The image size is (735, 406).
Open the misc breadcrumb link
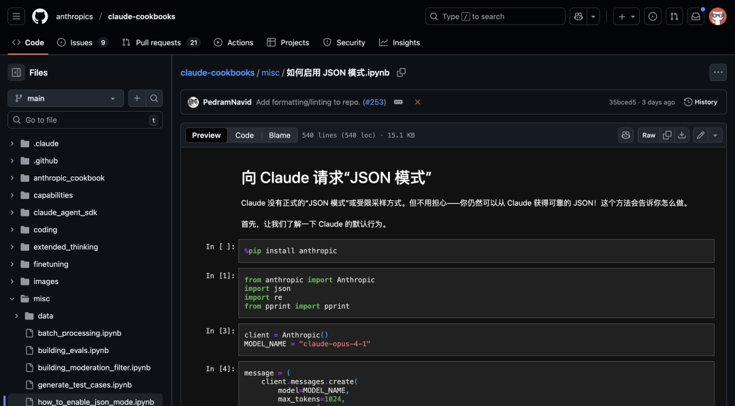click(x=270, y=73)
